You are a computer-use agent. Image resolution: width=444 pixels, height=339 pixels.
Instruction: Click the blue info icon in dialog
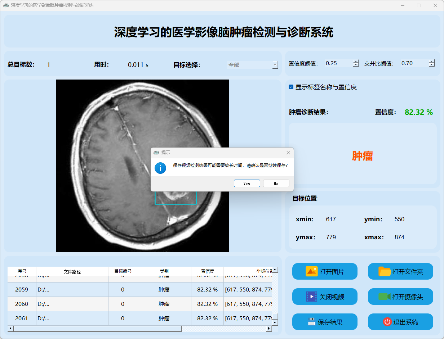click(x=160, y=168)
